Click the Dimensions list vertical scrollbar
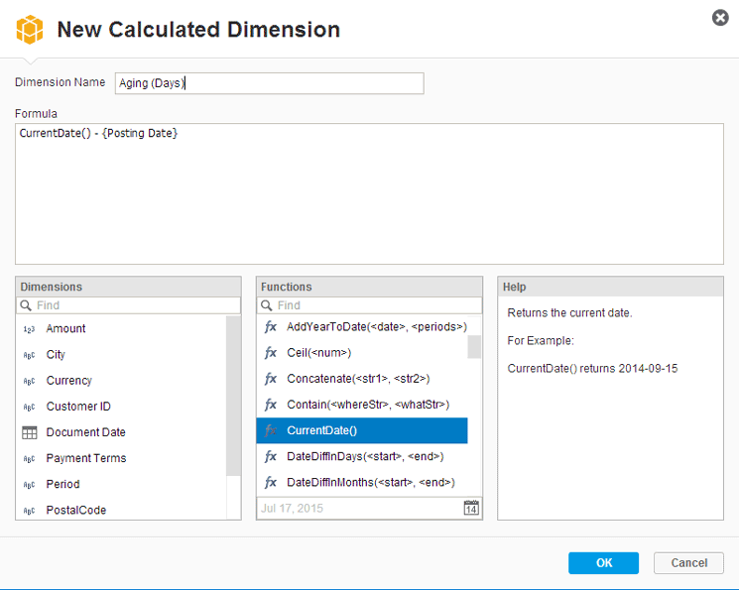Image resolution: width=739 pixels, height=590 pixels. coord(233,397)
